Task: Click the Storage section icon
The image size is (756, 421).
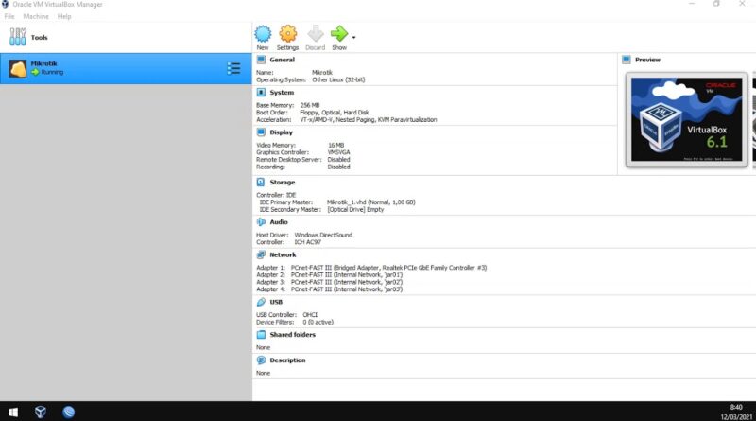Action: point(261,183)
